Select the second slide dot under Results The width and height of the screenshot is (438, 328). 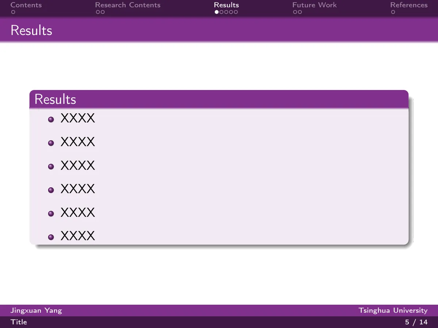221,12
